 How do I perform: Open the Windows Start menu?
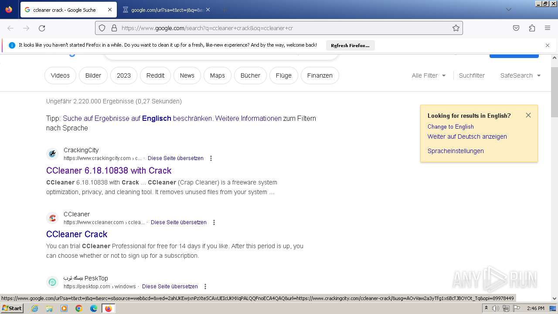coord(12,308)
